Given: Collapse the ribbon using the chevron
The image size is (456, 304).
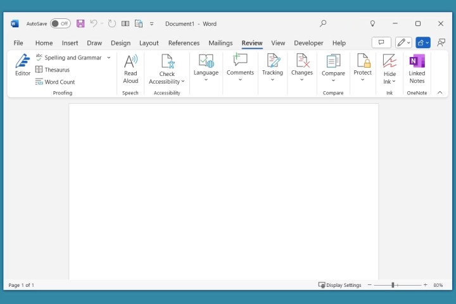Looking at the screenshot, I should point(440,92).
